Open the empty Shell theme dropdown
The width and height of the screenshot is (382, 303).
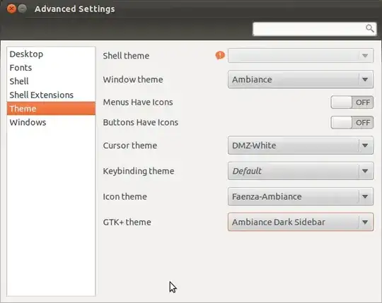[301, 56]
